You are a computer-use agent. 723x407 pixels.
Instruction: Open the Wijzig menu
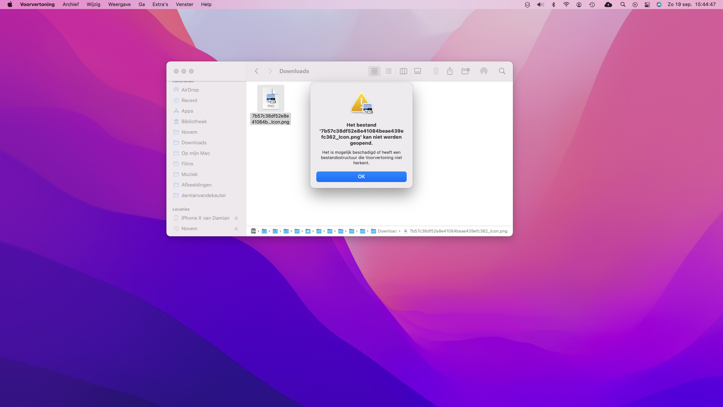click(93, 5)
